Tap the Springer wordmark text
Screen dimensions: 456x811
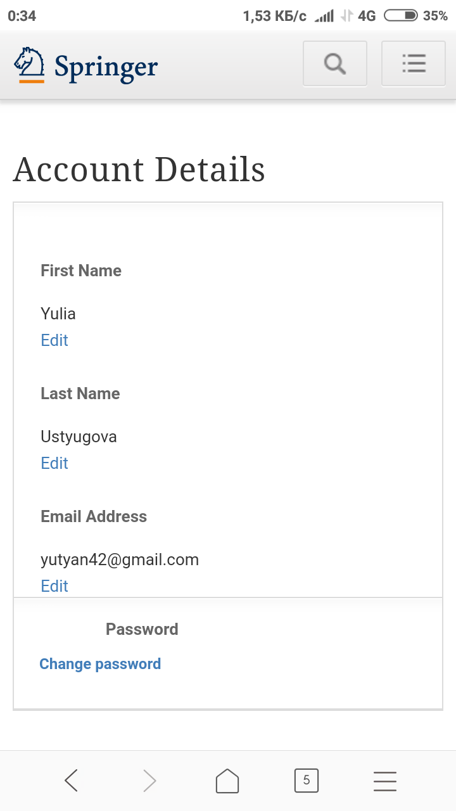(x=106, y=67)
